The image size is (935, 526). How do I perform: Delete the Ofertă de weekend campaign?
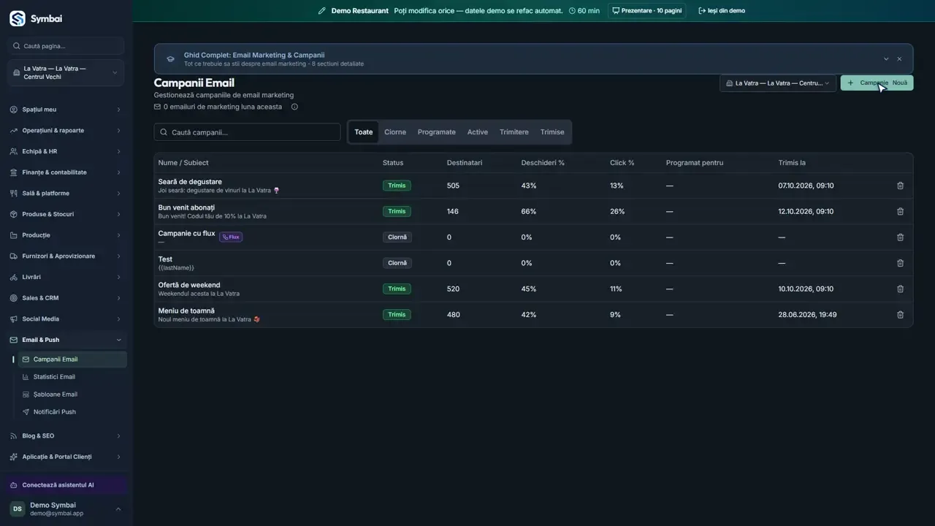coord(900,289)
